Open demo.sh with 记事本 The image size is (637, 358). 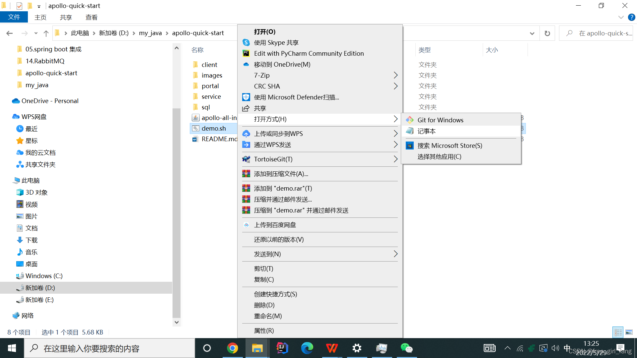coord(426,131)
